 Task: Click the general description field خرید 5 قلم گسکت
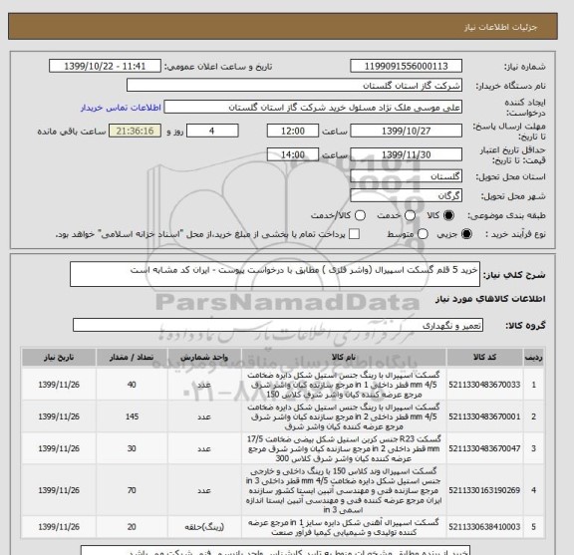275,274
